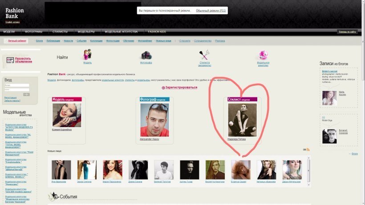
Task: Open the Стилист недели photo
Action: 242,120
